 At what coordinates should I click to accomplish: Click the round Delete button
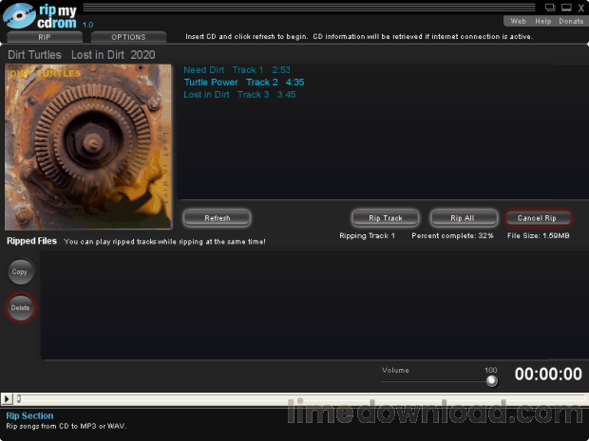pyautogui.click(x=20, y=307)
